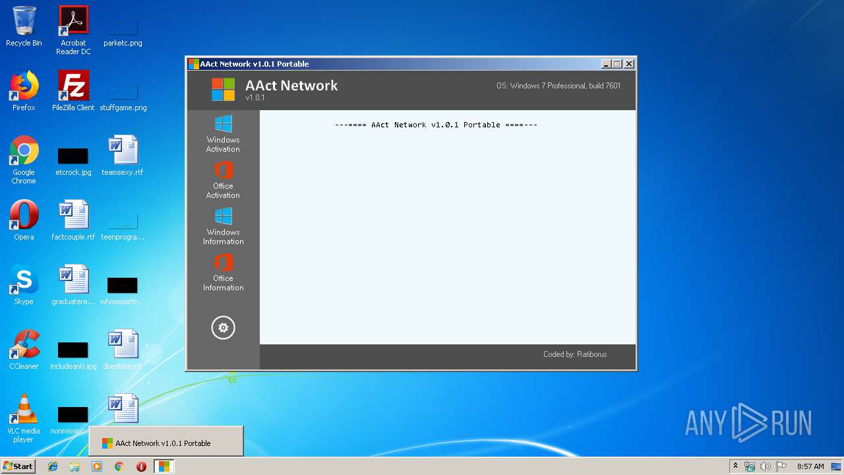Click "Coded by: Ratiborus" footer text

click(575, 354)
